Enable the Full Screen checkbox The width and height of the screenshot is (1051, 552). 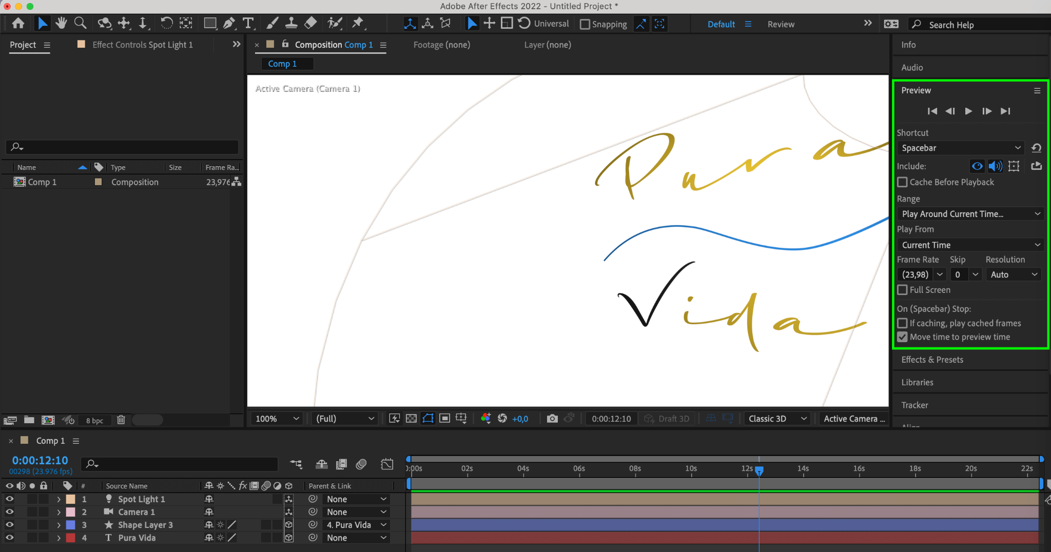point(902,290)
